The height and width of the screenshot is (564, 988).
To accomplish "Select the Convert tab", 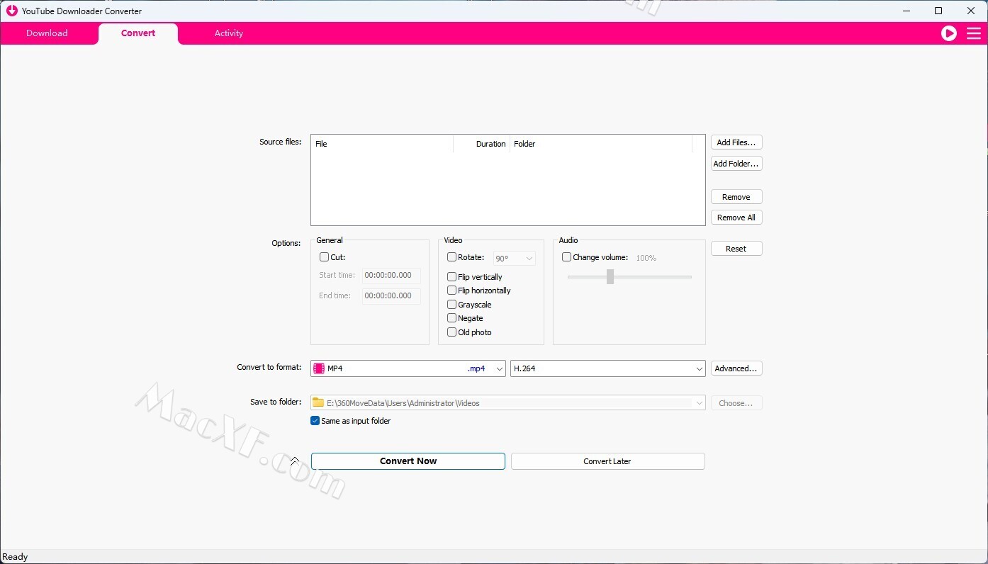I will click(138, 33).
